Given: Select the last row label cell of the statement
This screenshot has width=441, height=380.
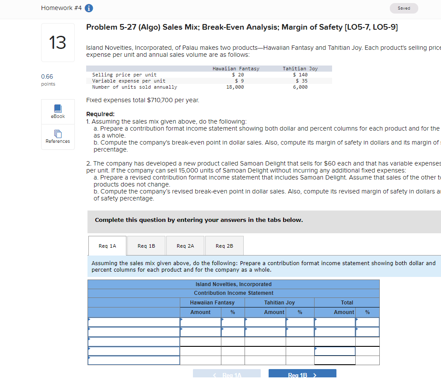Looking at the screenshot, I should click(133, 360).
